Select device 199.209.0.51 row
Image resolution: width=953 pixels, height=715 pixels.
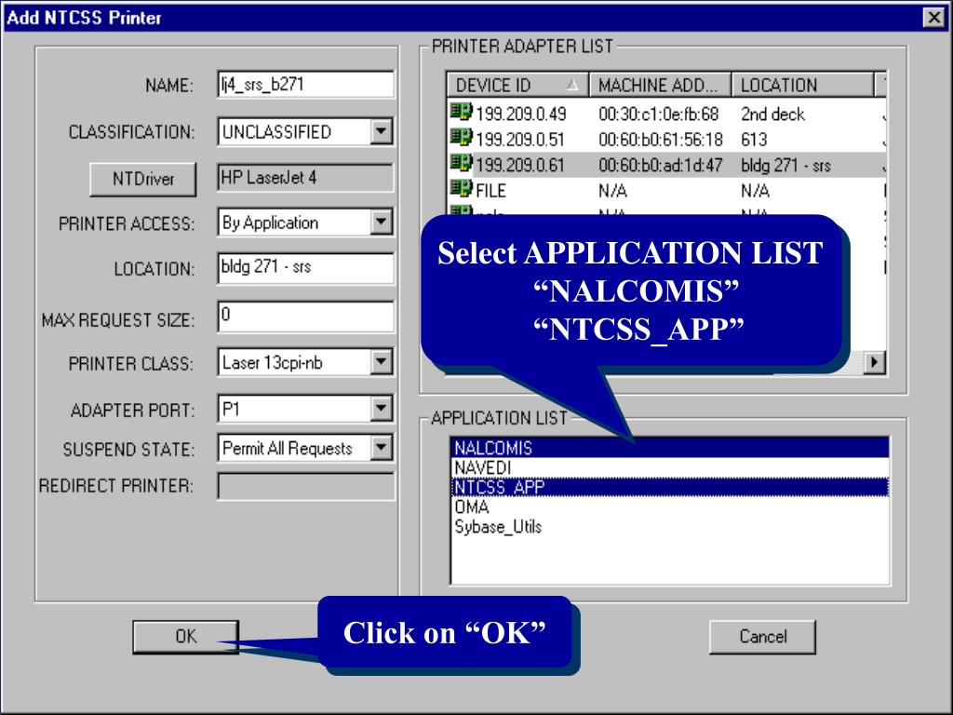[x=666, y=140]
